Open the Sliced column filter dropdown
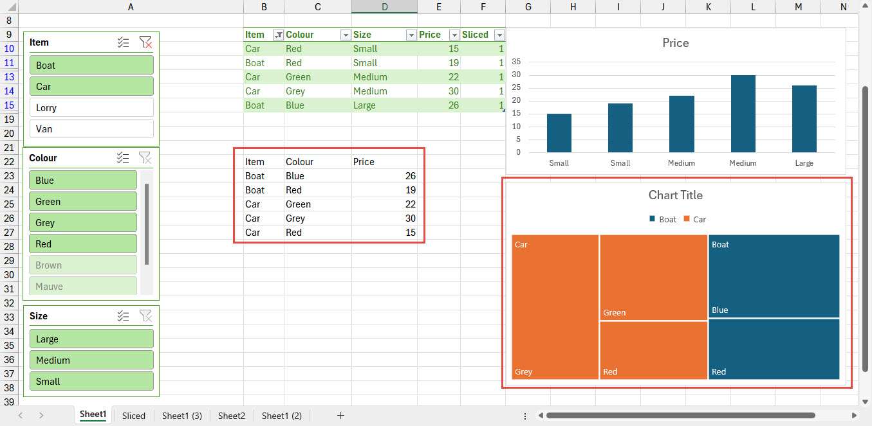Screen dimensions: 872x426 [x=500, y=34]
